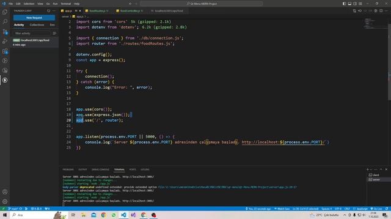Viewport: 391px width, 219px height.
Task: Open the Terminal menu
Action: coord(66,4)
